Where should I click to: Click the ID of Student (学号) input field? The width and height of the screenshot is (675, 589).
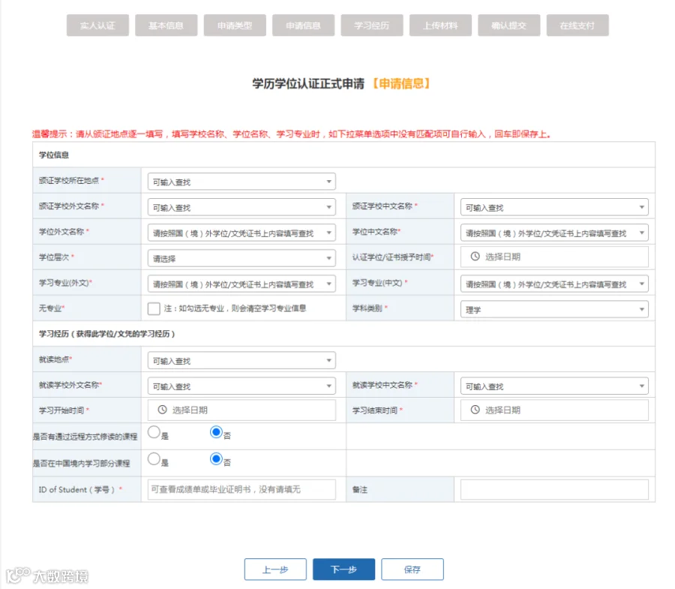click(x=241, y=489)
